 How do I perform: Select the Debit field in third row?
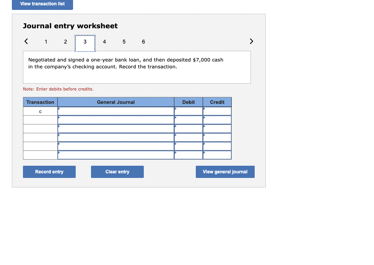tap(189, 129)
